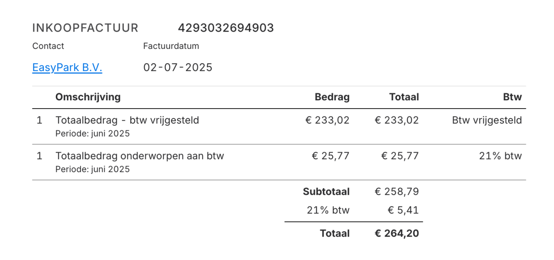Open the EasyPark B.V. contact link

67,68
